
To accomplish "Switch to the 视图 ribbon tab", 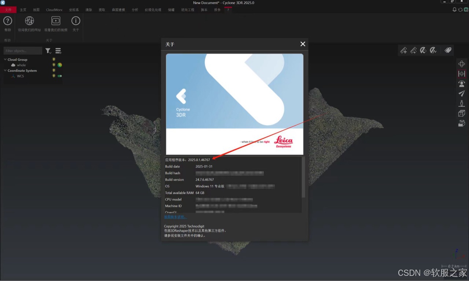I will click(x=36, y=10).
